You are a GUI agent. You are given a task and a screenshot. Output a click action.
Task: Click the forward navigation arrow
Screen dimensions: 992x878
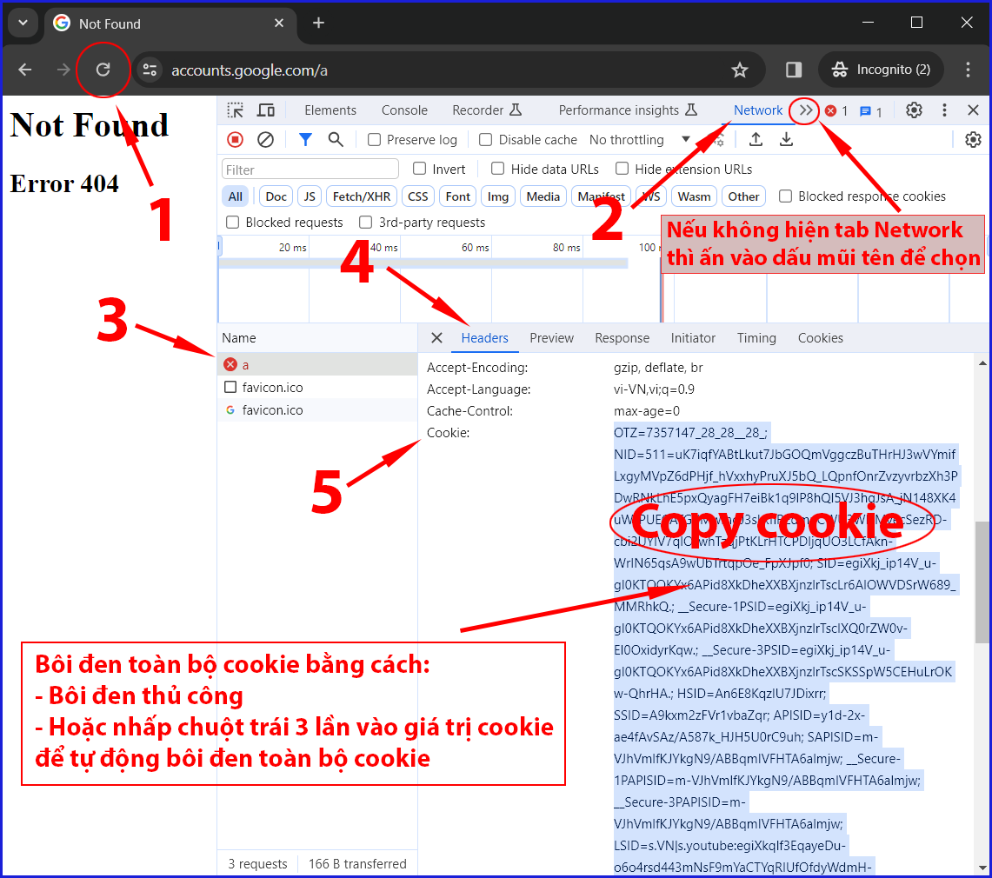click(63, 70)
